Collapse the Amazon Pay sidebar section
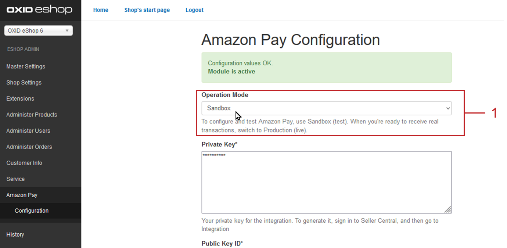The width and height of the screenshot is (507, 248). (x=22, y=195)
